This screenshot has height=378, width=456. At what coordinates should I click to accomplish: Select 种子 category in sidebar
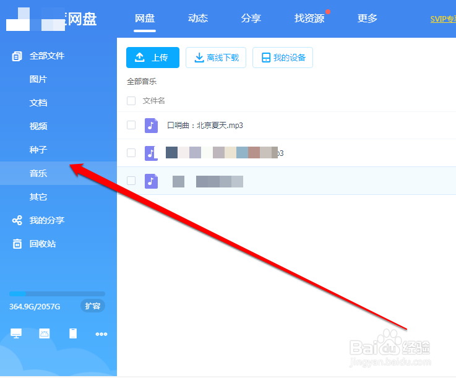[38, 150]
